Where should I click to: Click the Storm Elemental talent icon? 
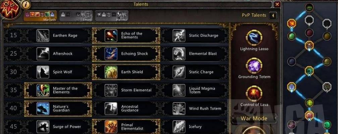111,90
